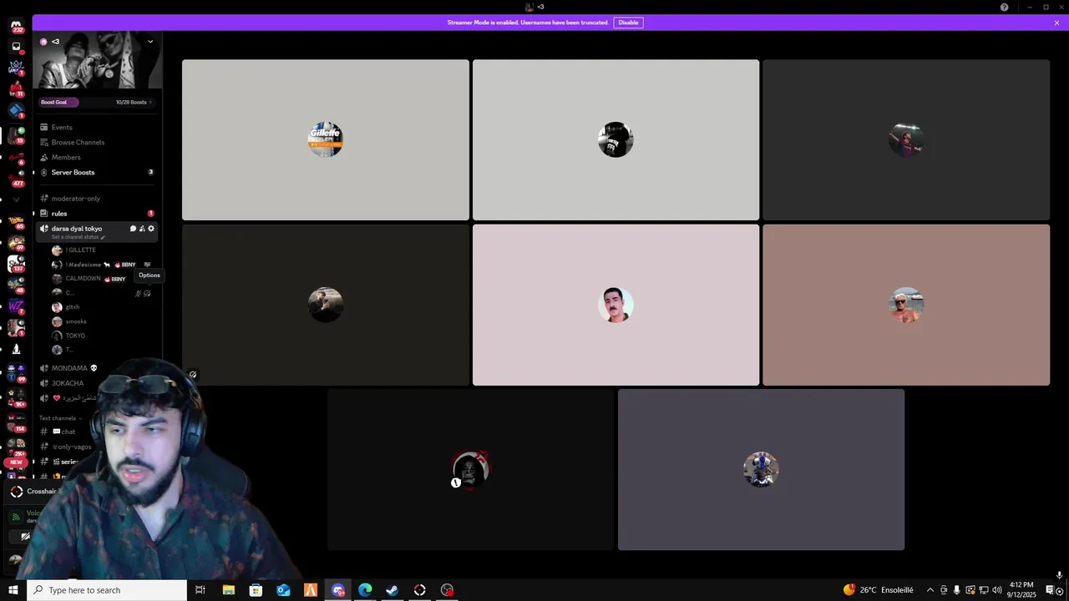1069x601 pixels.
Task: Collapse the Text channels category
Action: (x=59, y=418)
